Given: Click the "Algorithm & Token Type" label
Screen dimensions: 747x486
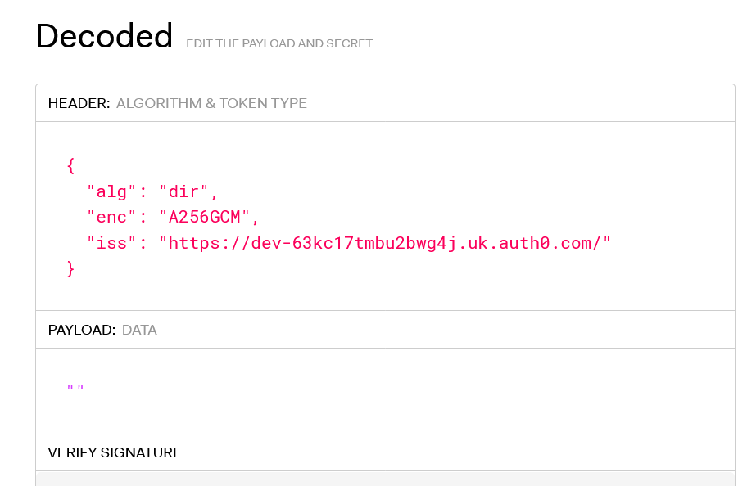Looking at the screenshot, I should tap(211, 103).
